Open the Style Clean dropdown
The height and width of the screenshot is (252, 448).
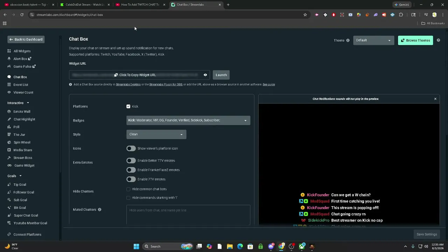coord(156,134)
